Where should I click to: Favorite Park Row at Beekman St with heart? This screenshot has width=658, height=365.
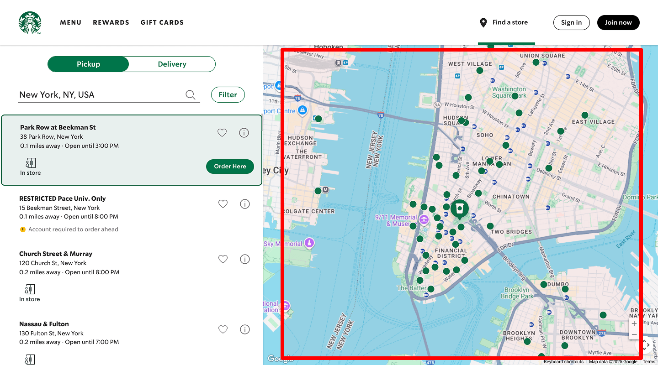tap(222, 132)
